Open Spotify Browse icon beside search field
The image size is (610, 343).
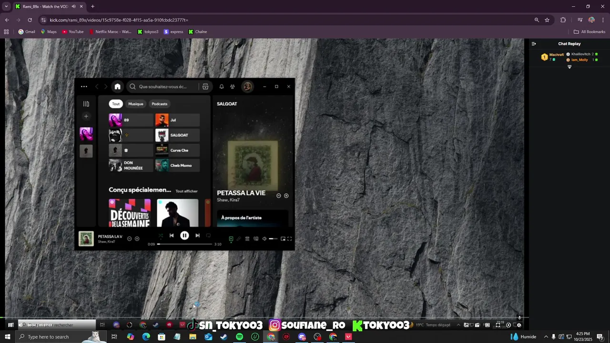click(x=205, y=87)
